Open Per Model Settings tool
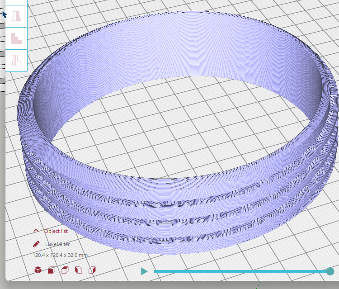Screen dimensions: 339x289 16,38
